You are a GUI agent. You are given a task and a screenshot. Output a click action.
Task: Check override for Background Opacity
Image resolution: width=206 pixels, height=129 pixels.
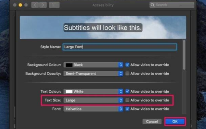click(127, 73)
